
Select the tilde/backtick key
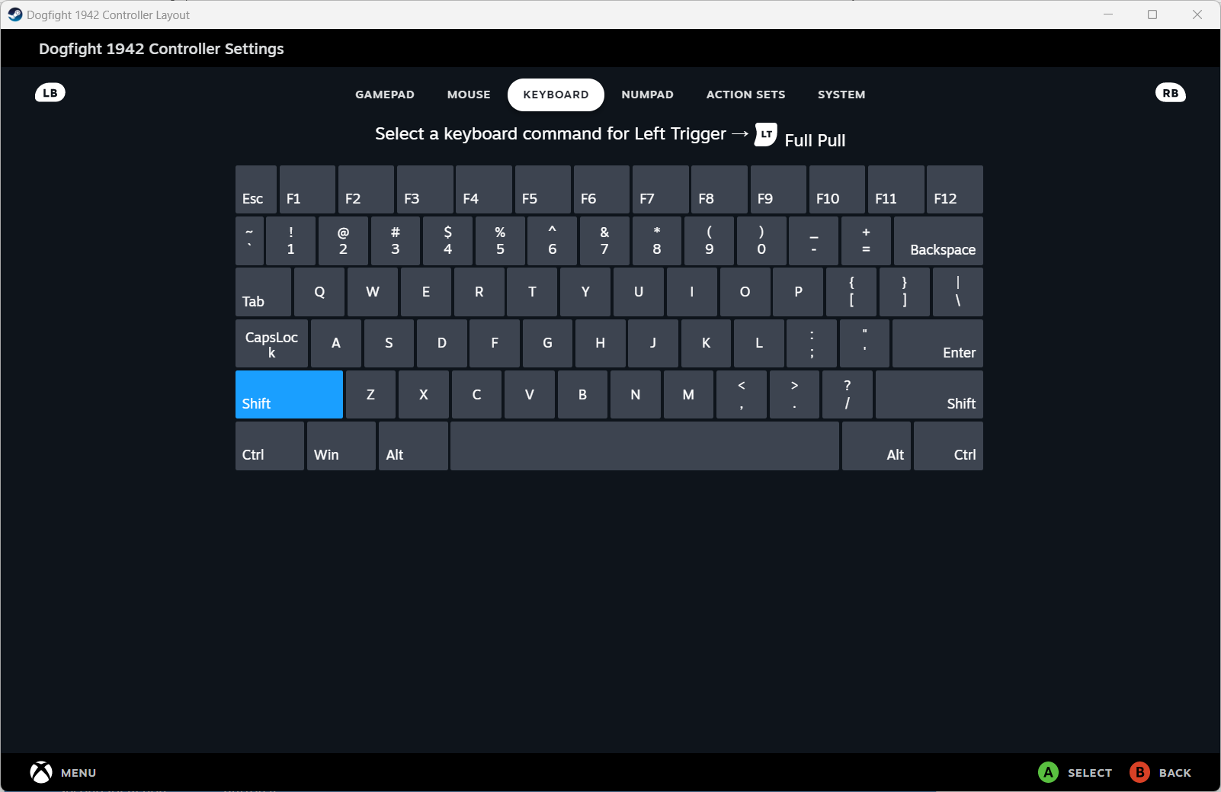(x=249, y=241)
